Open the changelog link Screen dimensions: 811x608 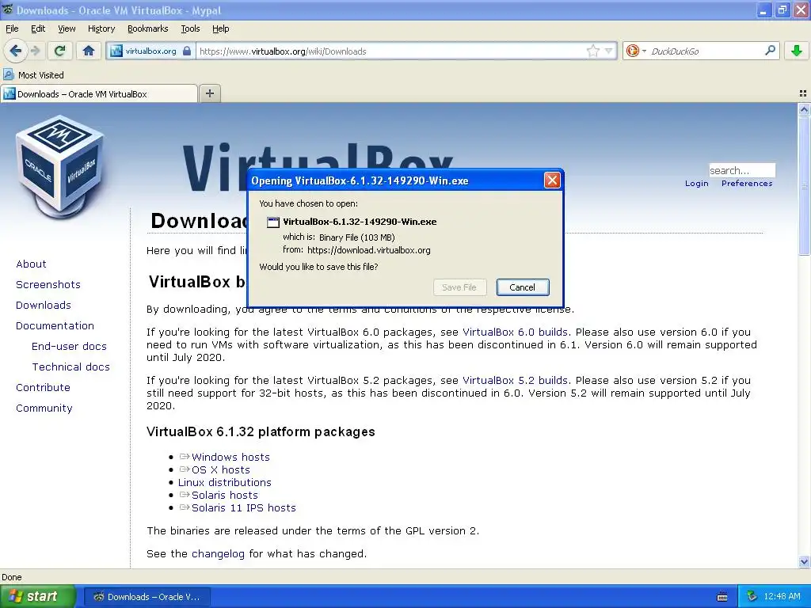[x=218, y=553]
